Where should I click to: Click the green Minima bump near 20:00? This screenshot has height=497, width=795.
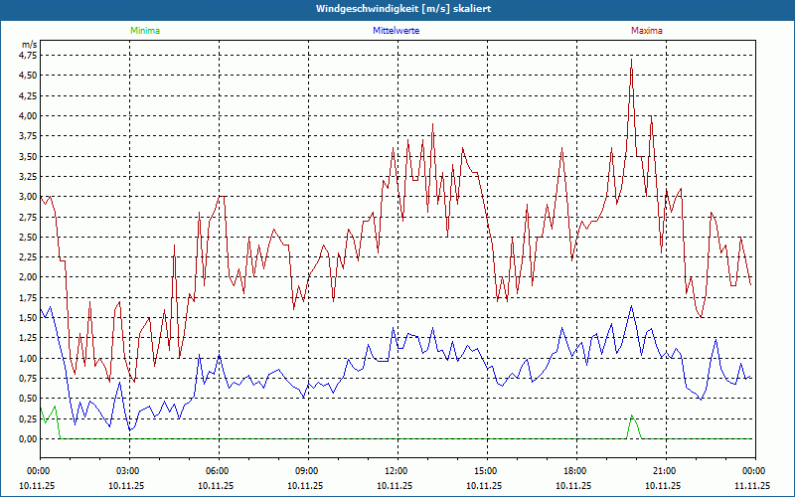(631, 418)
